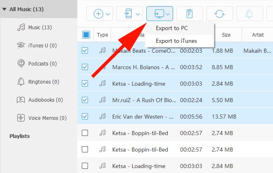Click the bell ringtone icon in toolbar
Screen dimensions: 273x173
pyautogui.click(x=249, y=14)
